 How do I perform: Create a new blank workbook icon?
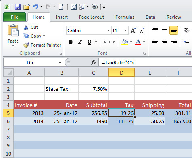[61, 7]
